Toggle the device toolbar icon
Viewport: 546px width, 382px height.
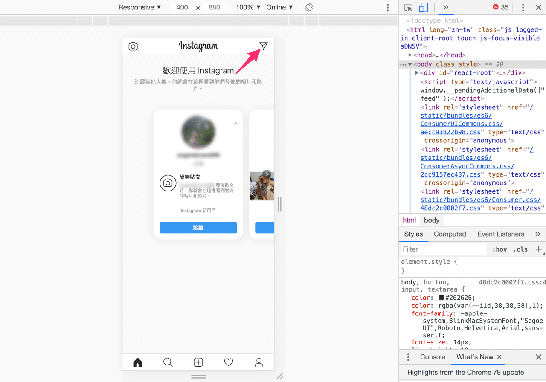tap(423, 7)
